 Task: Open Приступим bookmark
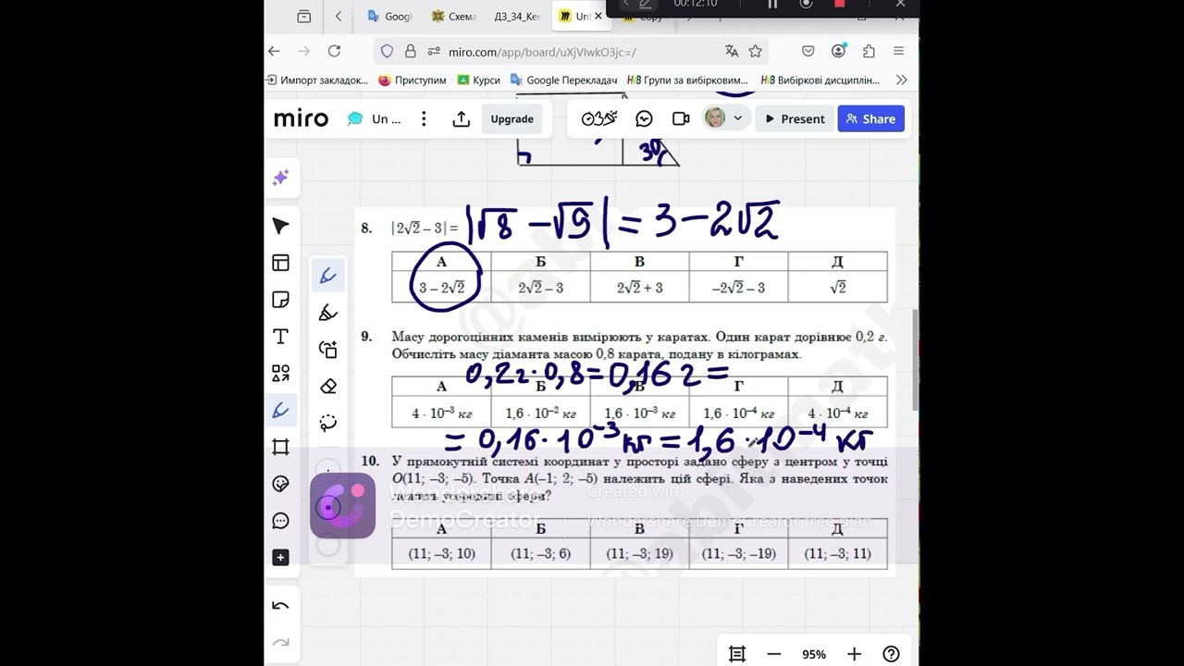[413, 80]
